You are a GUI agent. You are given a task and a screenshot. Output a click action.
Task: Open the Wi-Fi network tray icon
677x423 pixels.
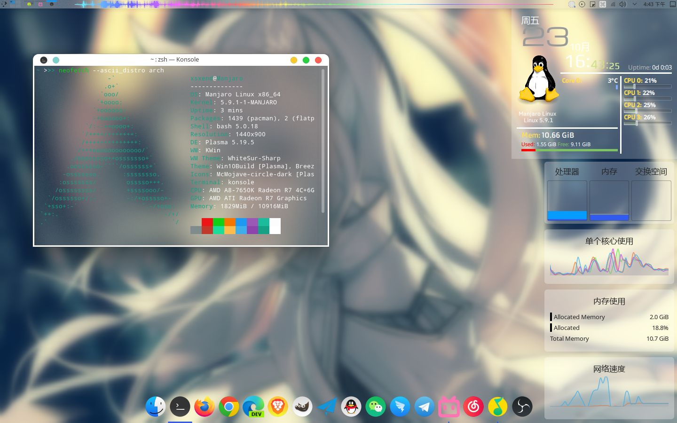coord(613,4)
